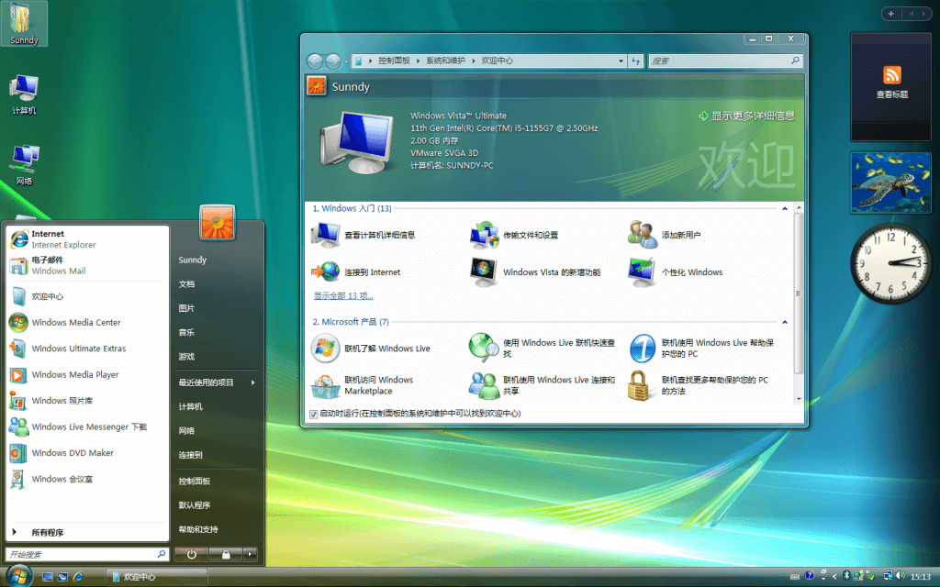Launch Windows Media Center
The width and height of the screenshot is (940, 587).
coord(87,322)
